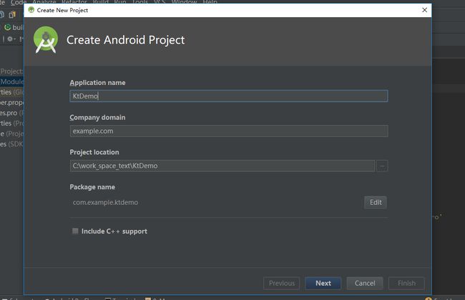Viewport: 465px width, 300px height.
Task: Click the Project location path field
Action: coord(222,166)
